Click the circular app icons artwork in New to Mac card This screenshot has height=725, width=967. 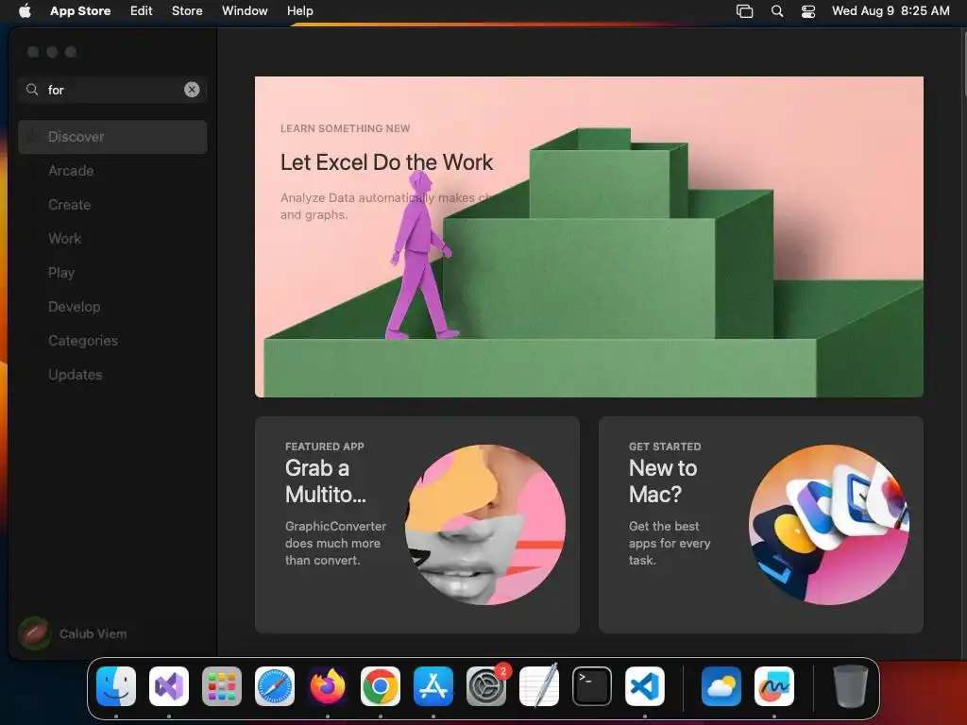(x=829, y=525)
